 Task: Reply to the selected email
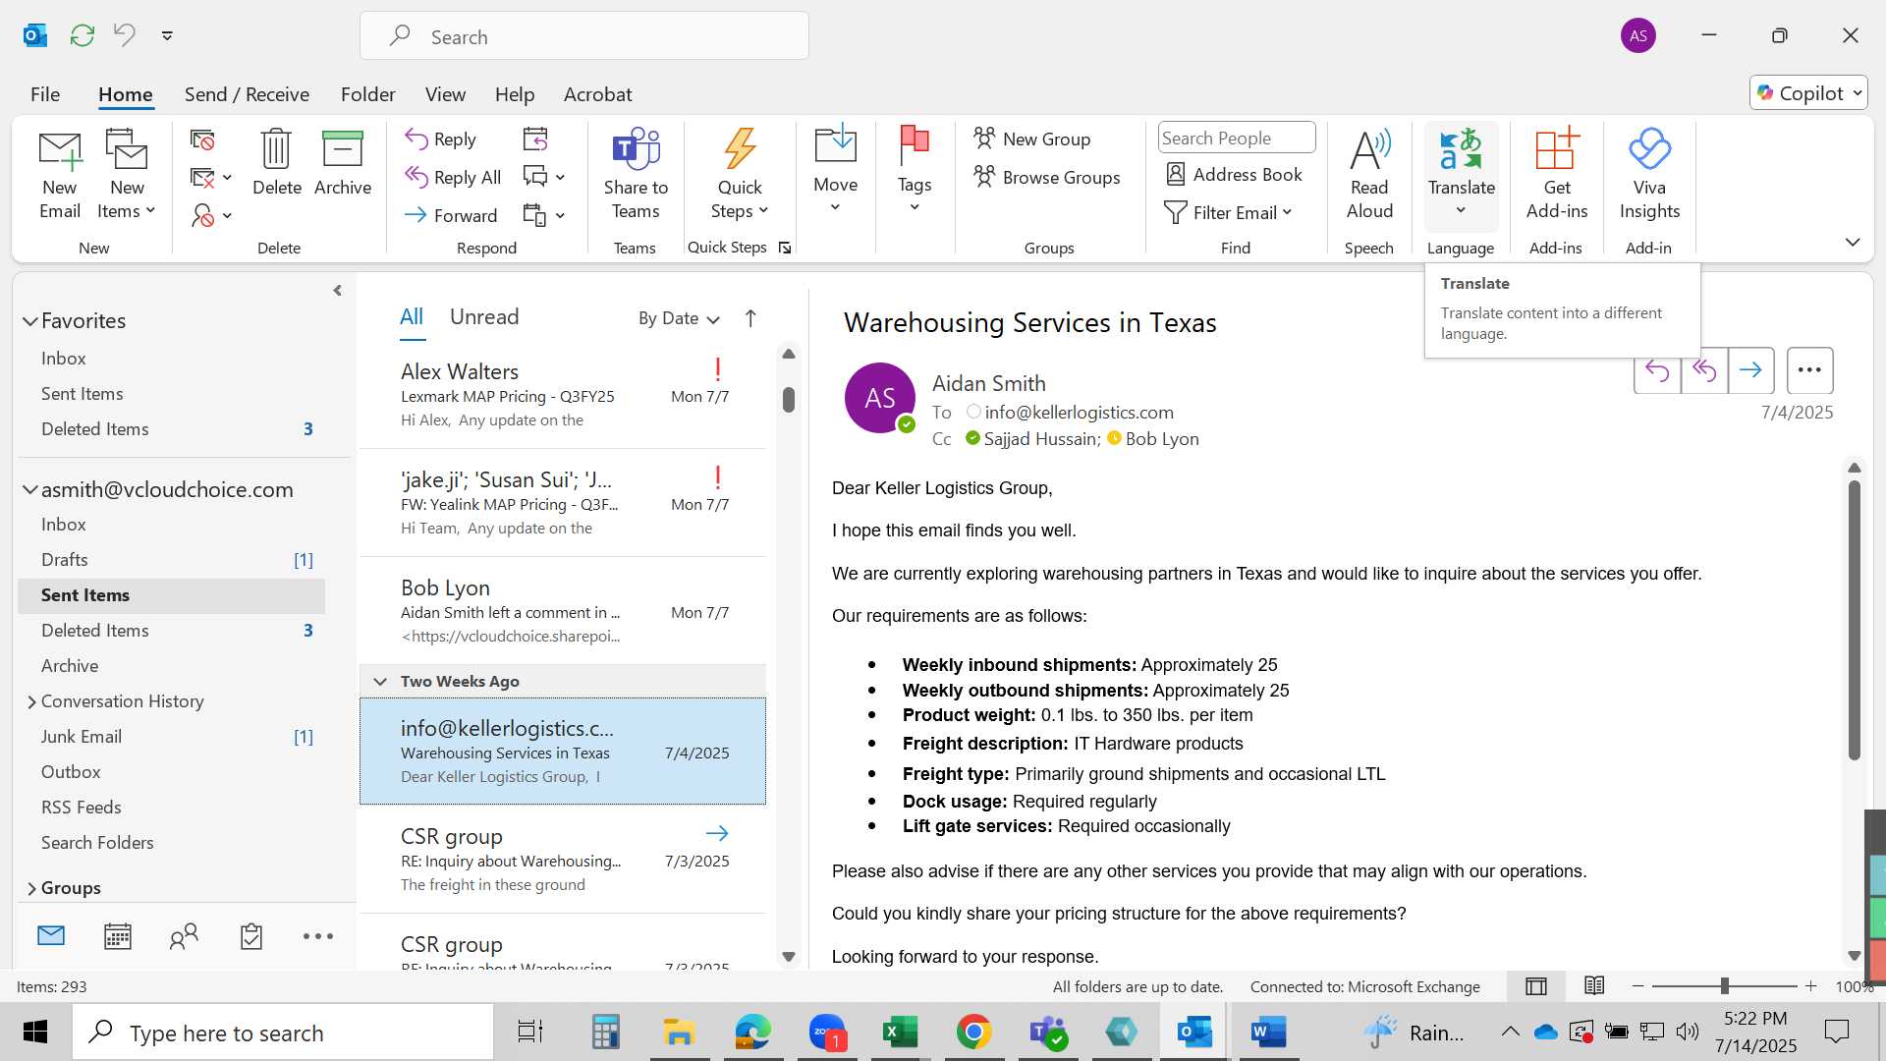click(441, 140)
